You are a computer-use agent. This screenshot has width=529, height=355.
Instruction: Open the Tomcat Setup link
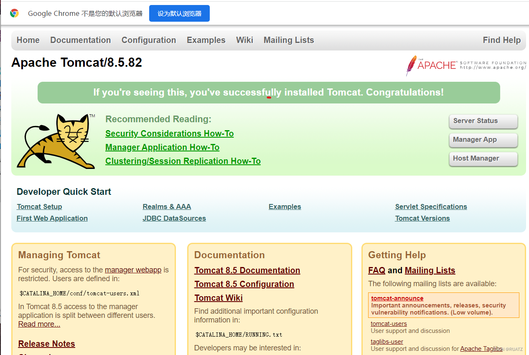(39, 206)
